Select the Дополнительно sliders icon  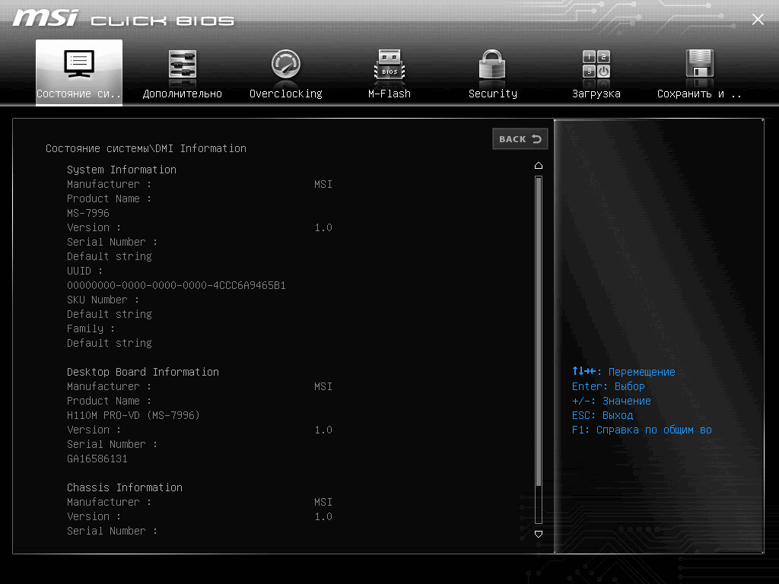click(183, 64)
